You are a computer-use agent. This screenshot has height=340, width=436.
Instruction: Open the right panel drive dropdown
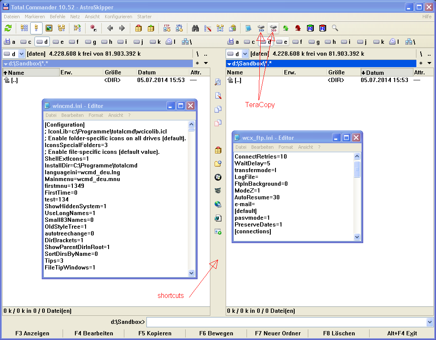point(245,54)
